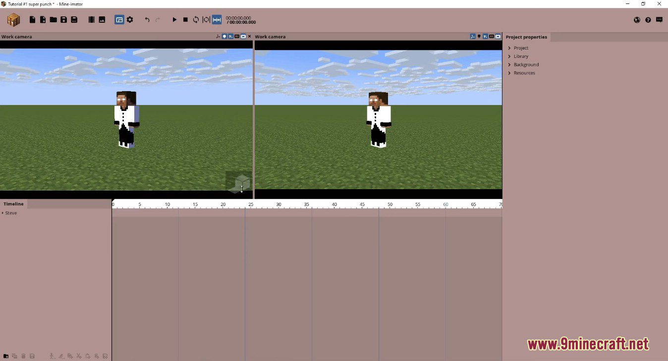This screenshot has width=668, height=361.
Task: Expand the Steve timeline entry
Action: pos(2,213)
